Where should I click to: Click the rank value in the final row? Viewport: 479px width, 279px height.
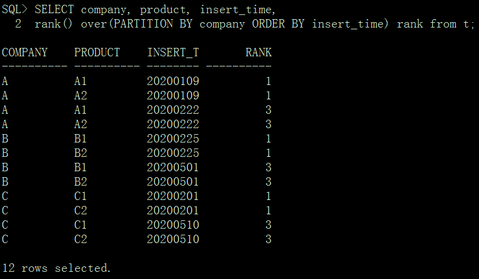(268, 239)
